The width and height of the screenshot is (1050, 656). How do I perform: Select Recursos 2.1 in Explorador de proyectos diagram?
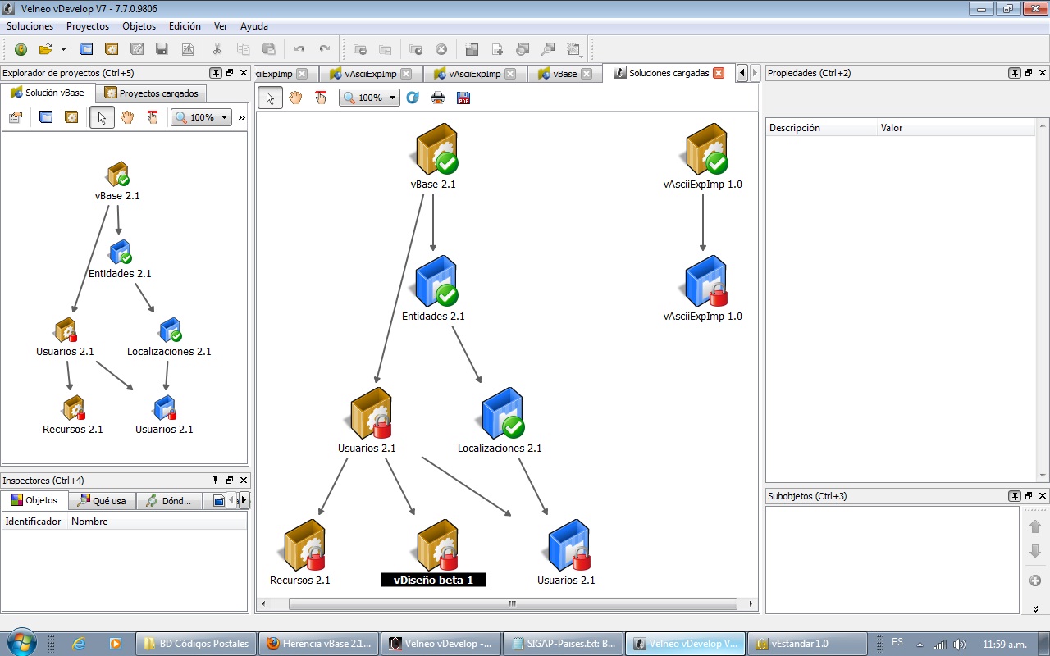point(73,414)
